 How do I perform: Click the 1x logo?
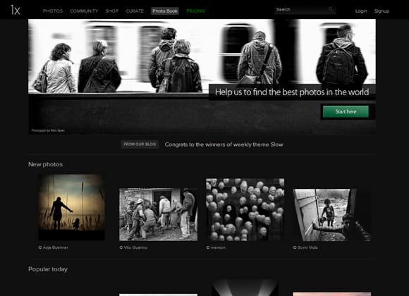pyautogui.click(x=15, y=10)
